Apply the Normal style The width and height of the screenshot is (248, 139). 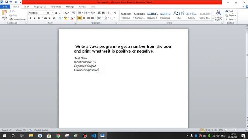point(126,15)
